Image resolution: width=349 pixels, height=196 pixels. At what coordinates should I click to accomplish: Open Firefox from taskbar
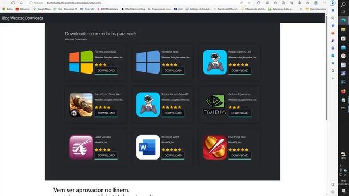click(x=343, y=91)
